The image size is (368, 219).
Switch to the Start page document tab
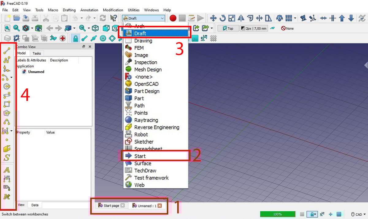(x=111, y=206)
